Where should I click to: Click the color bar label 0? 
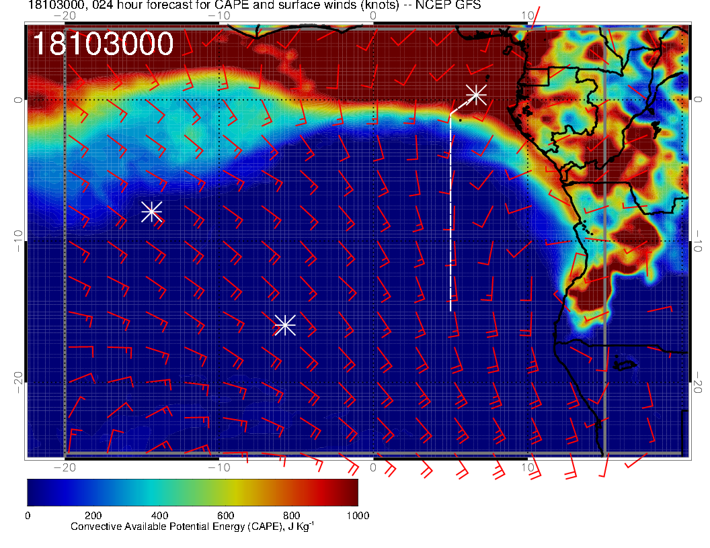(28, 516)
